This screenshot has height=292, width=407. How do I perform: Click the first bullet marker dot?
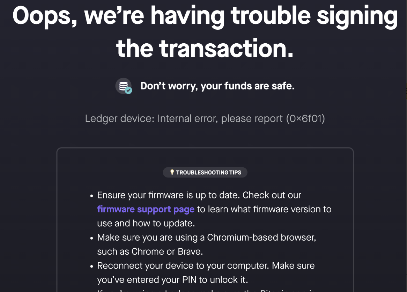pyautogui.click(x=91, y=196)
